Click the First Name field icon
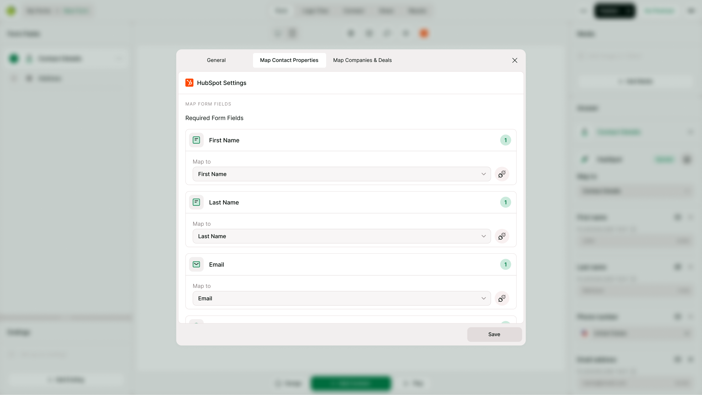 (x=196, y=140)
